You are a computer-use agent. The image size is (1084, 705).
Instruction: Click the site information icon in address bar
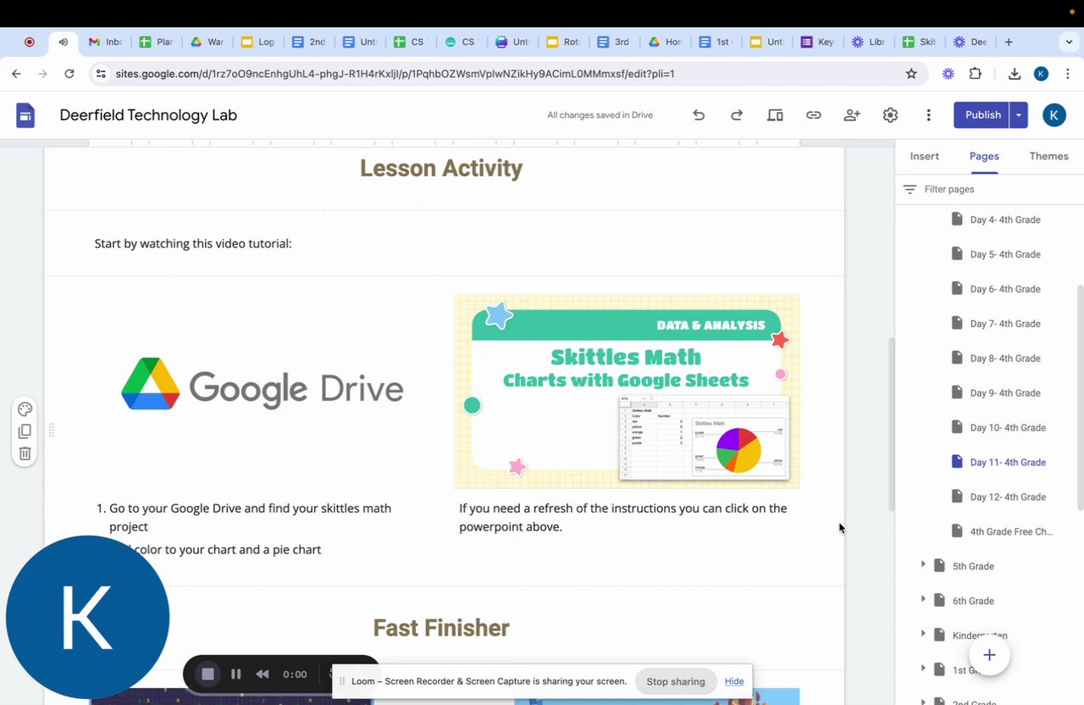pos(101,74)
